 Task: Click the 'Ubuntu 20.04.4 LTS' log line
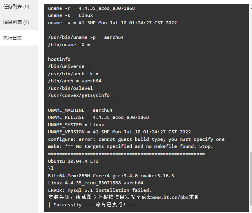[73, 161]
